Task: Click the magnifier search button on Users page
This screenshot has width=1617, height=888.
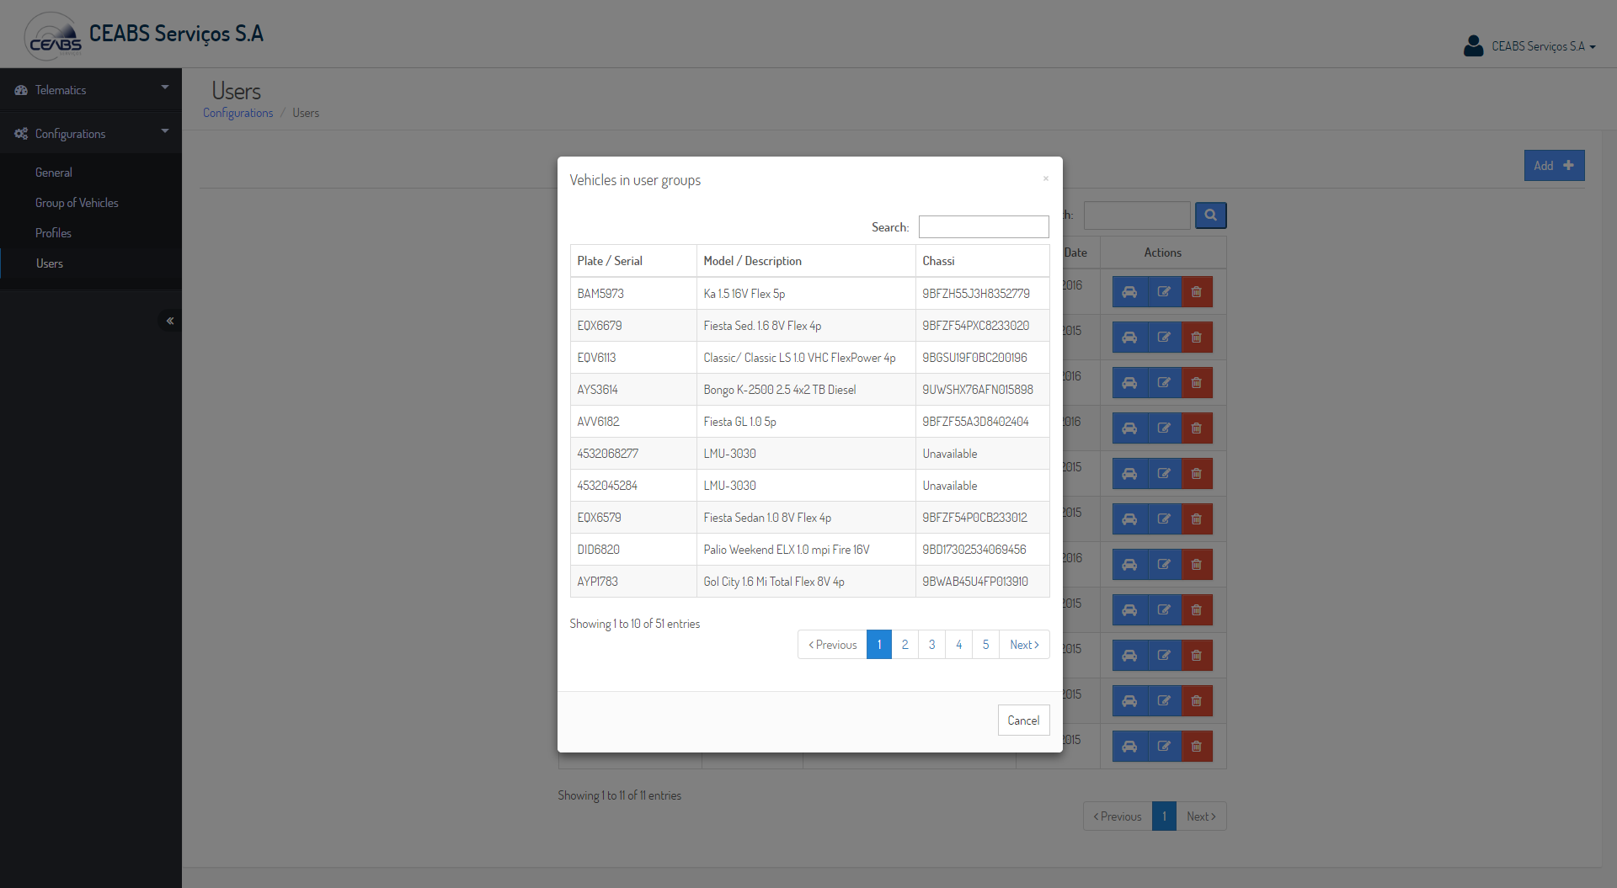Action: pyautogui.click(x=1210, y=215)
